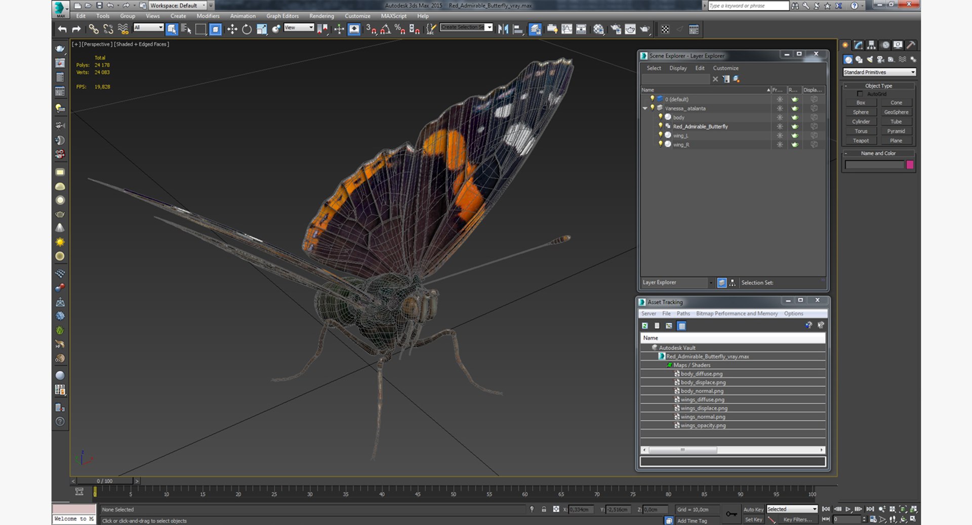Toggle visibility bulb of 0 (default) layer

coord(652,99)
